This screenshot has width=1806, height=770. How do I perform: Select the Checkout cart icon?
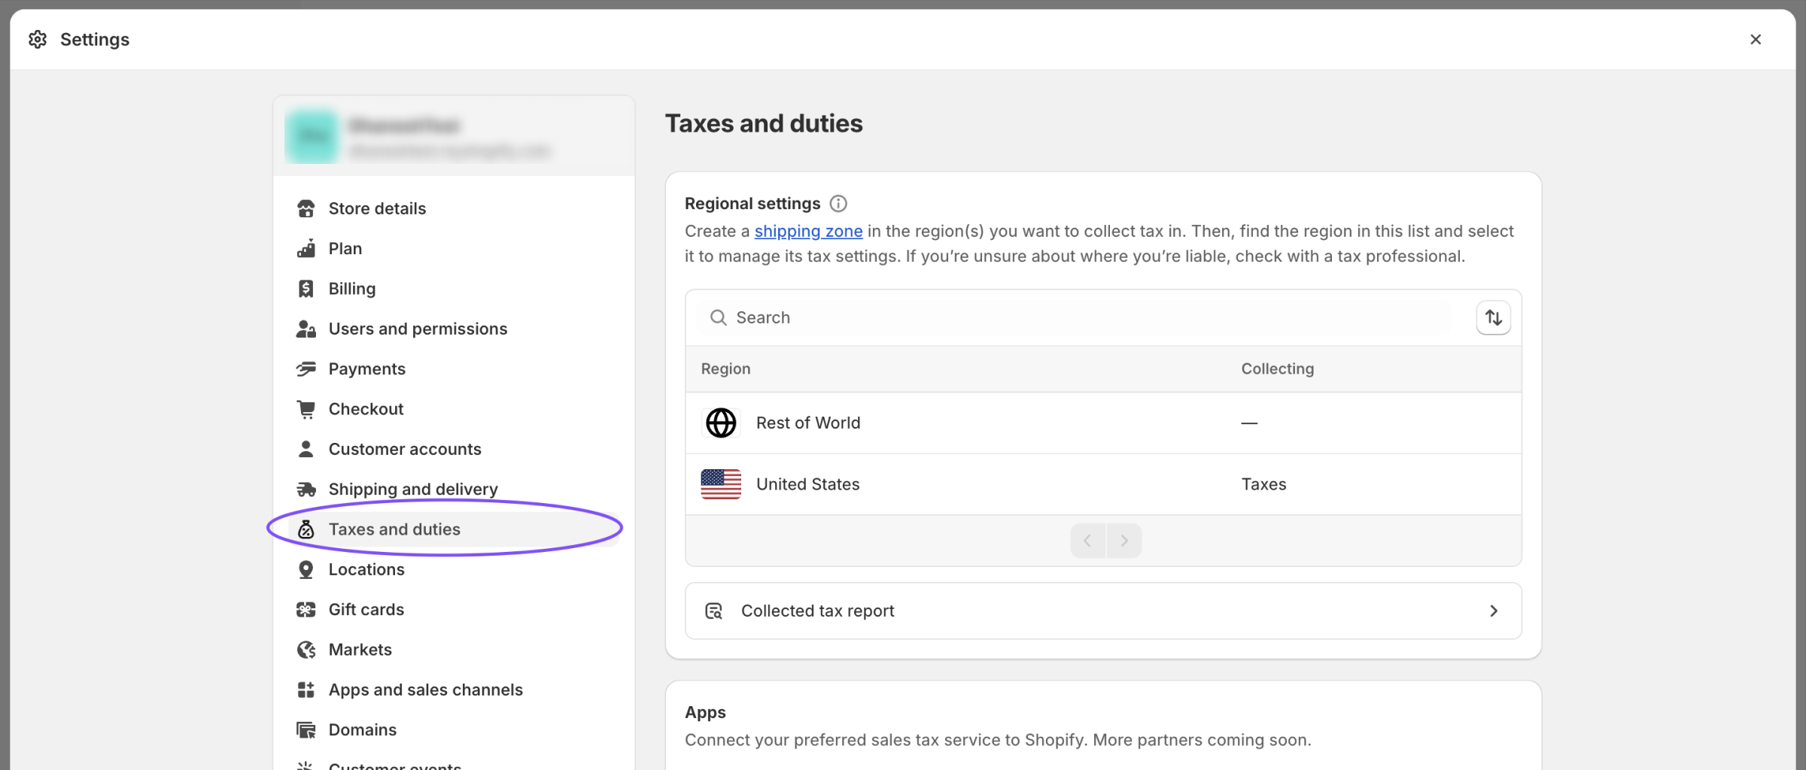point(306,408)
